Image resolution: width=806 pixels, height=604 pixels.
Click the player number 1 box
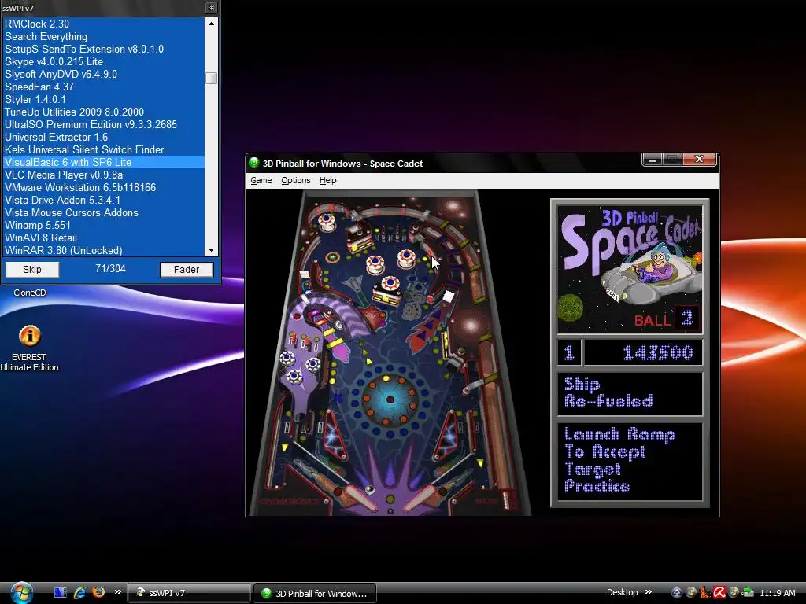tap(569, 352)
